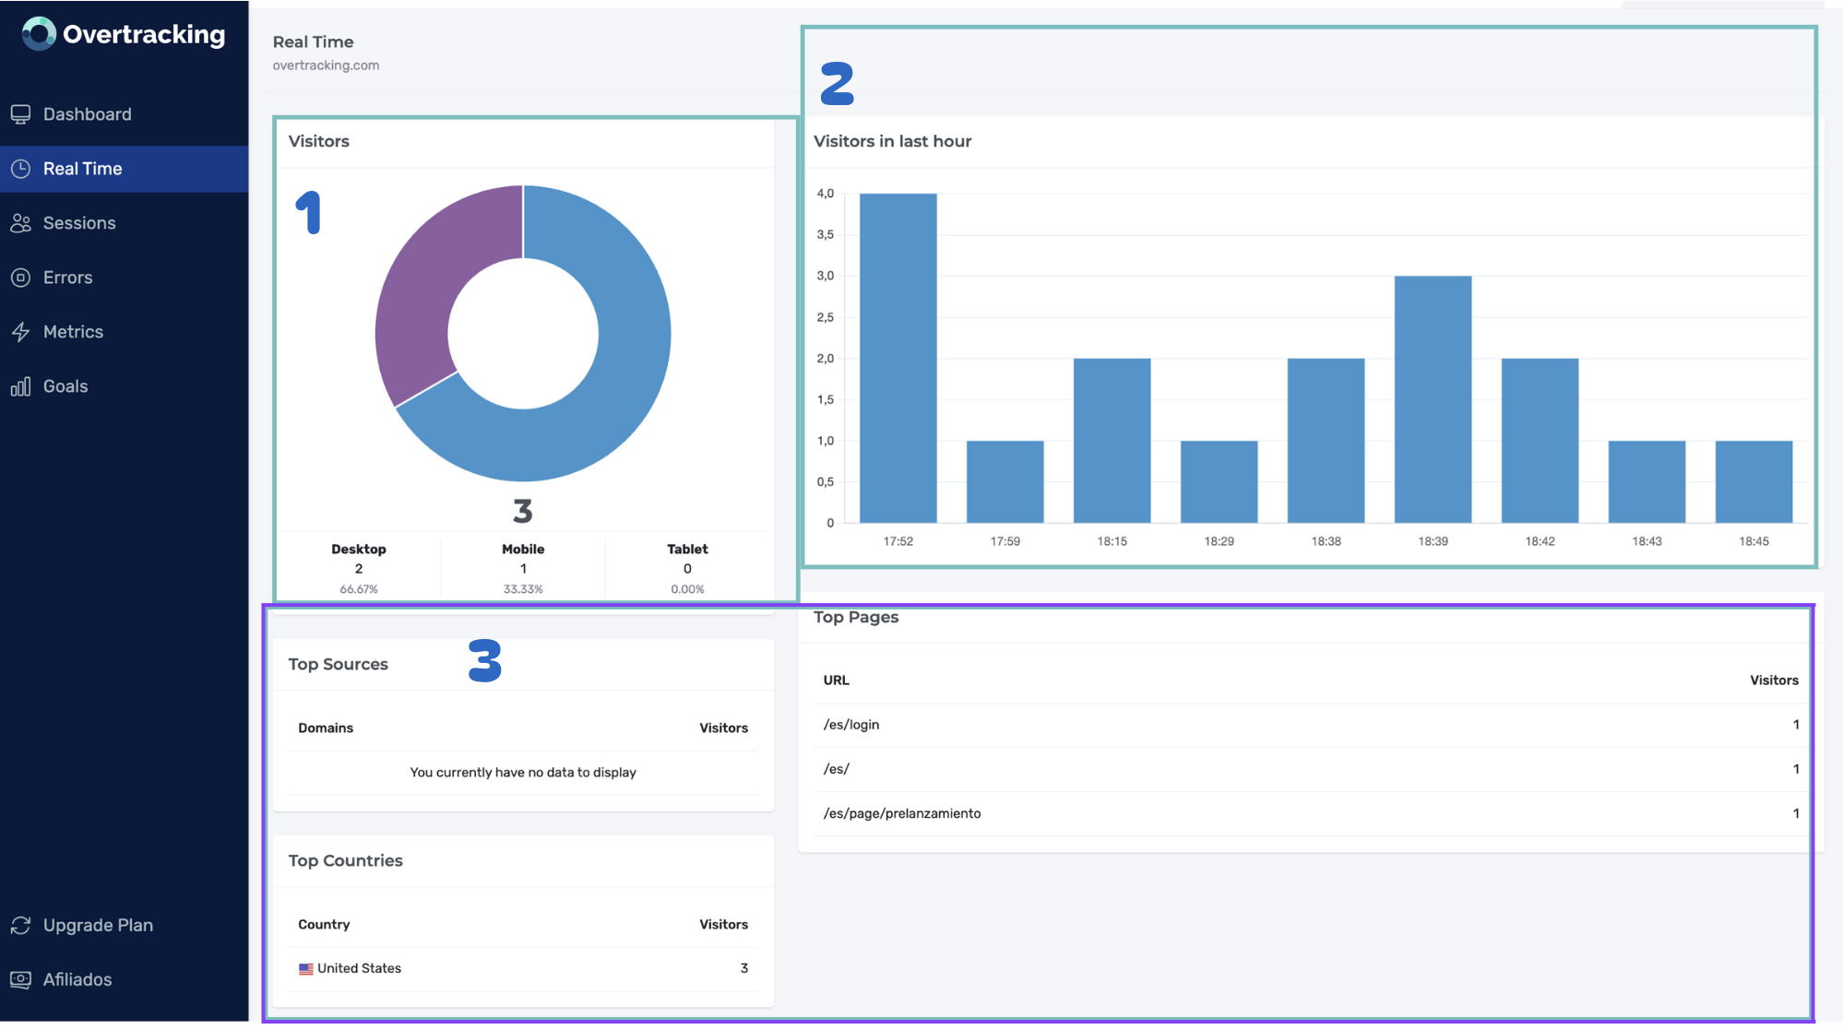Click the United States flag icon

tap(305, 969)
